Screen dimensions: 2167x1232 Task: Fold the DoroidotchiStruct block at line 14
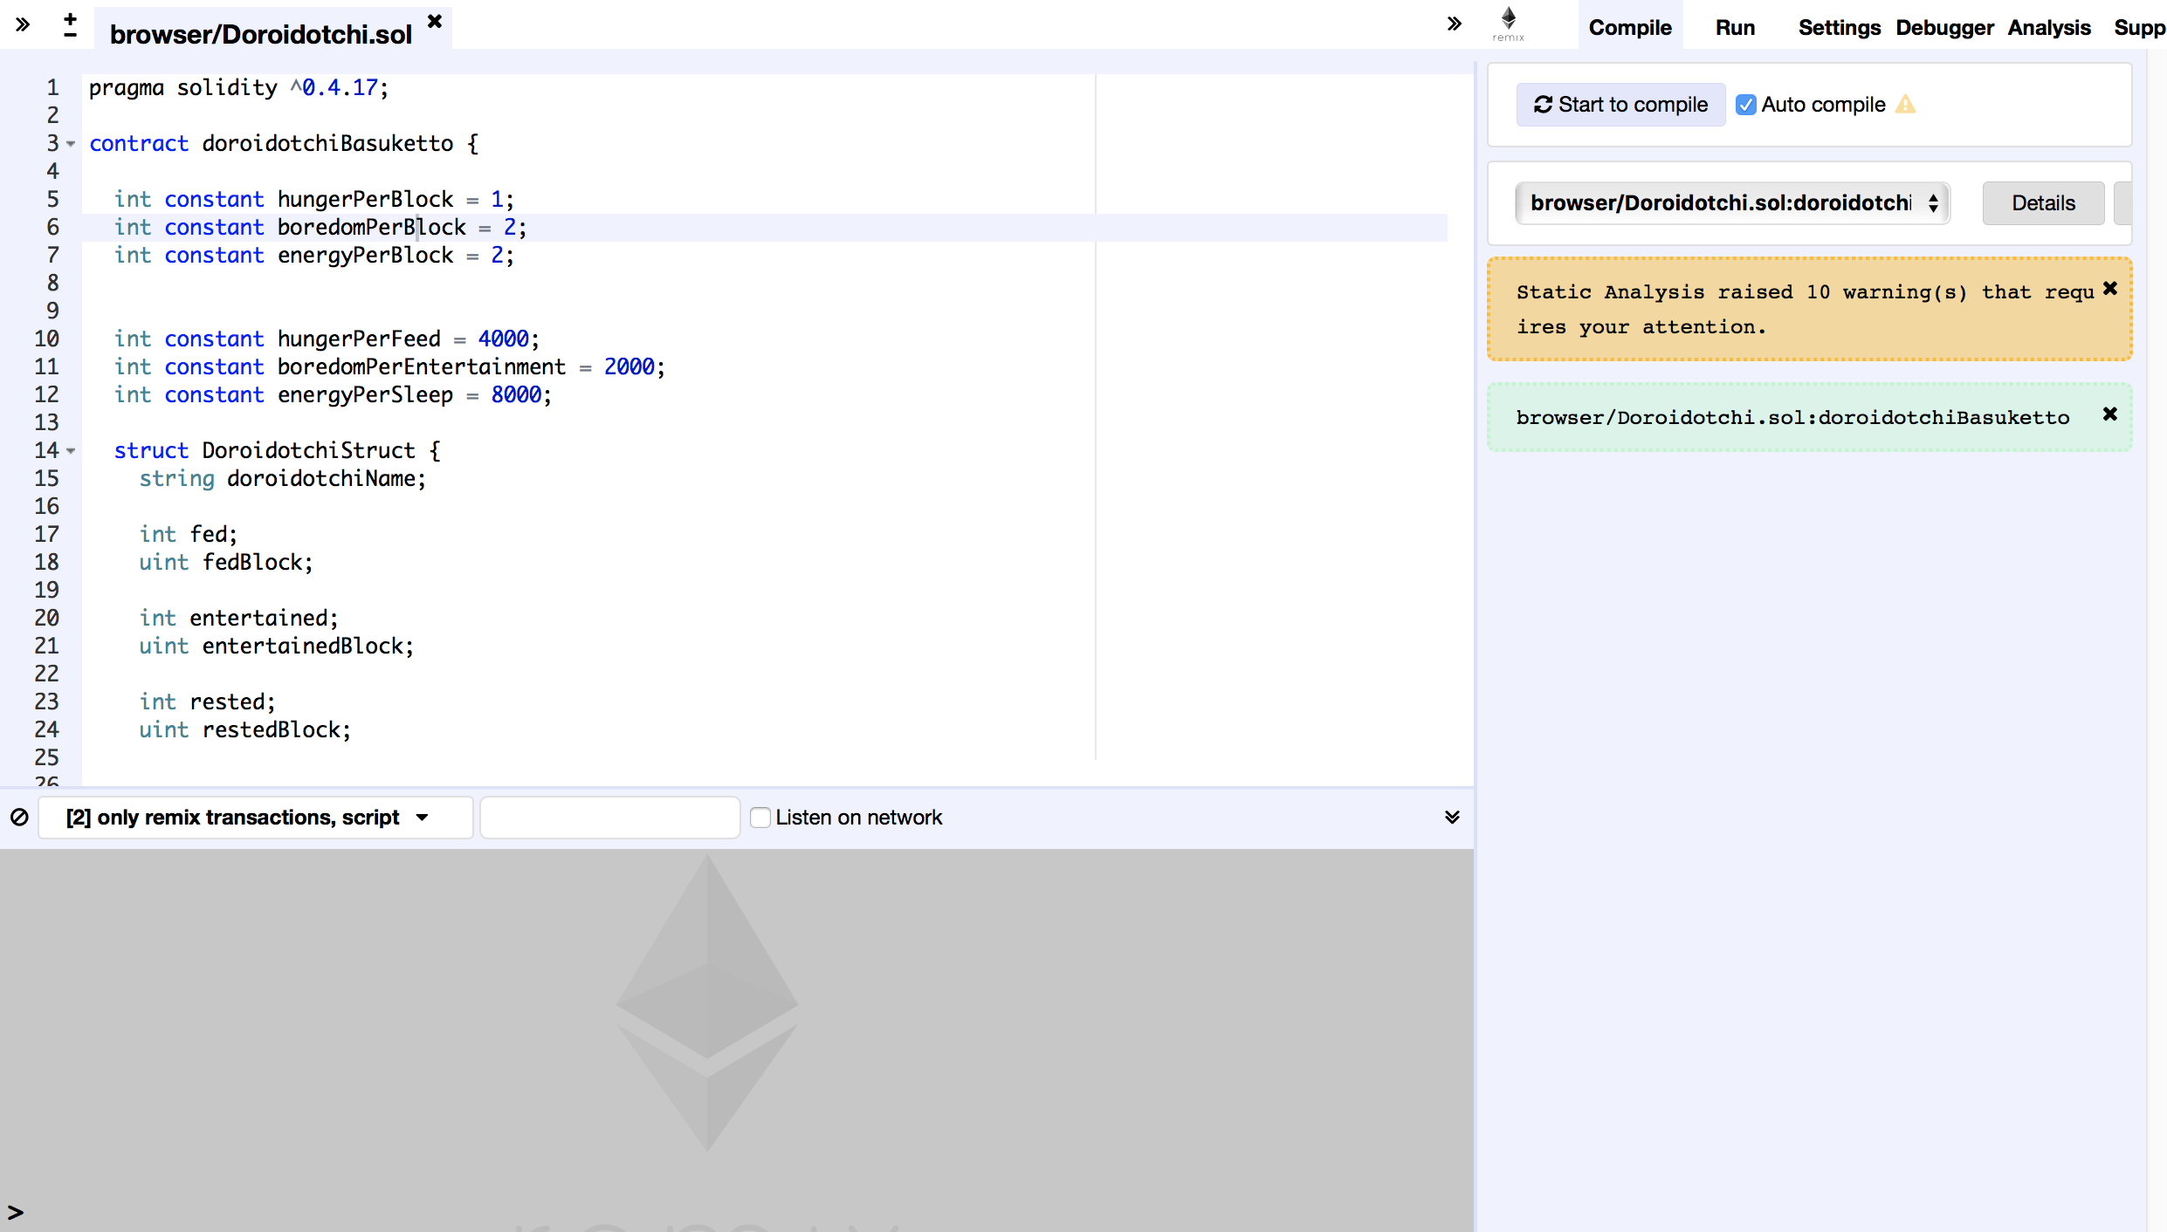coord(72,451)
